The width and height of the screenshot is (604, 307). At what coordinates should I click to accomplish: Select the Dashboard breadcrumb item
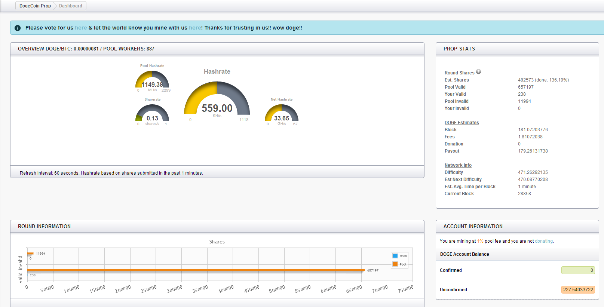(71, 6)
